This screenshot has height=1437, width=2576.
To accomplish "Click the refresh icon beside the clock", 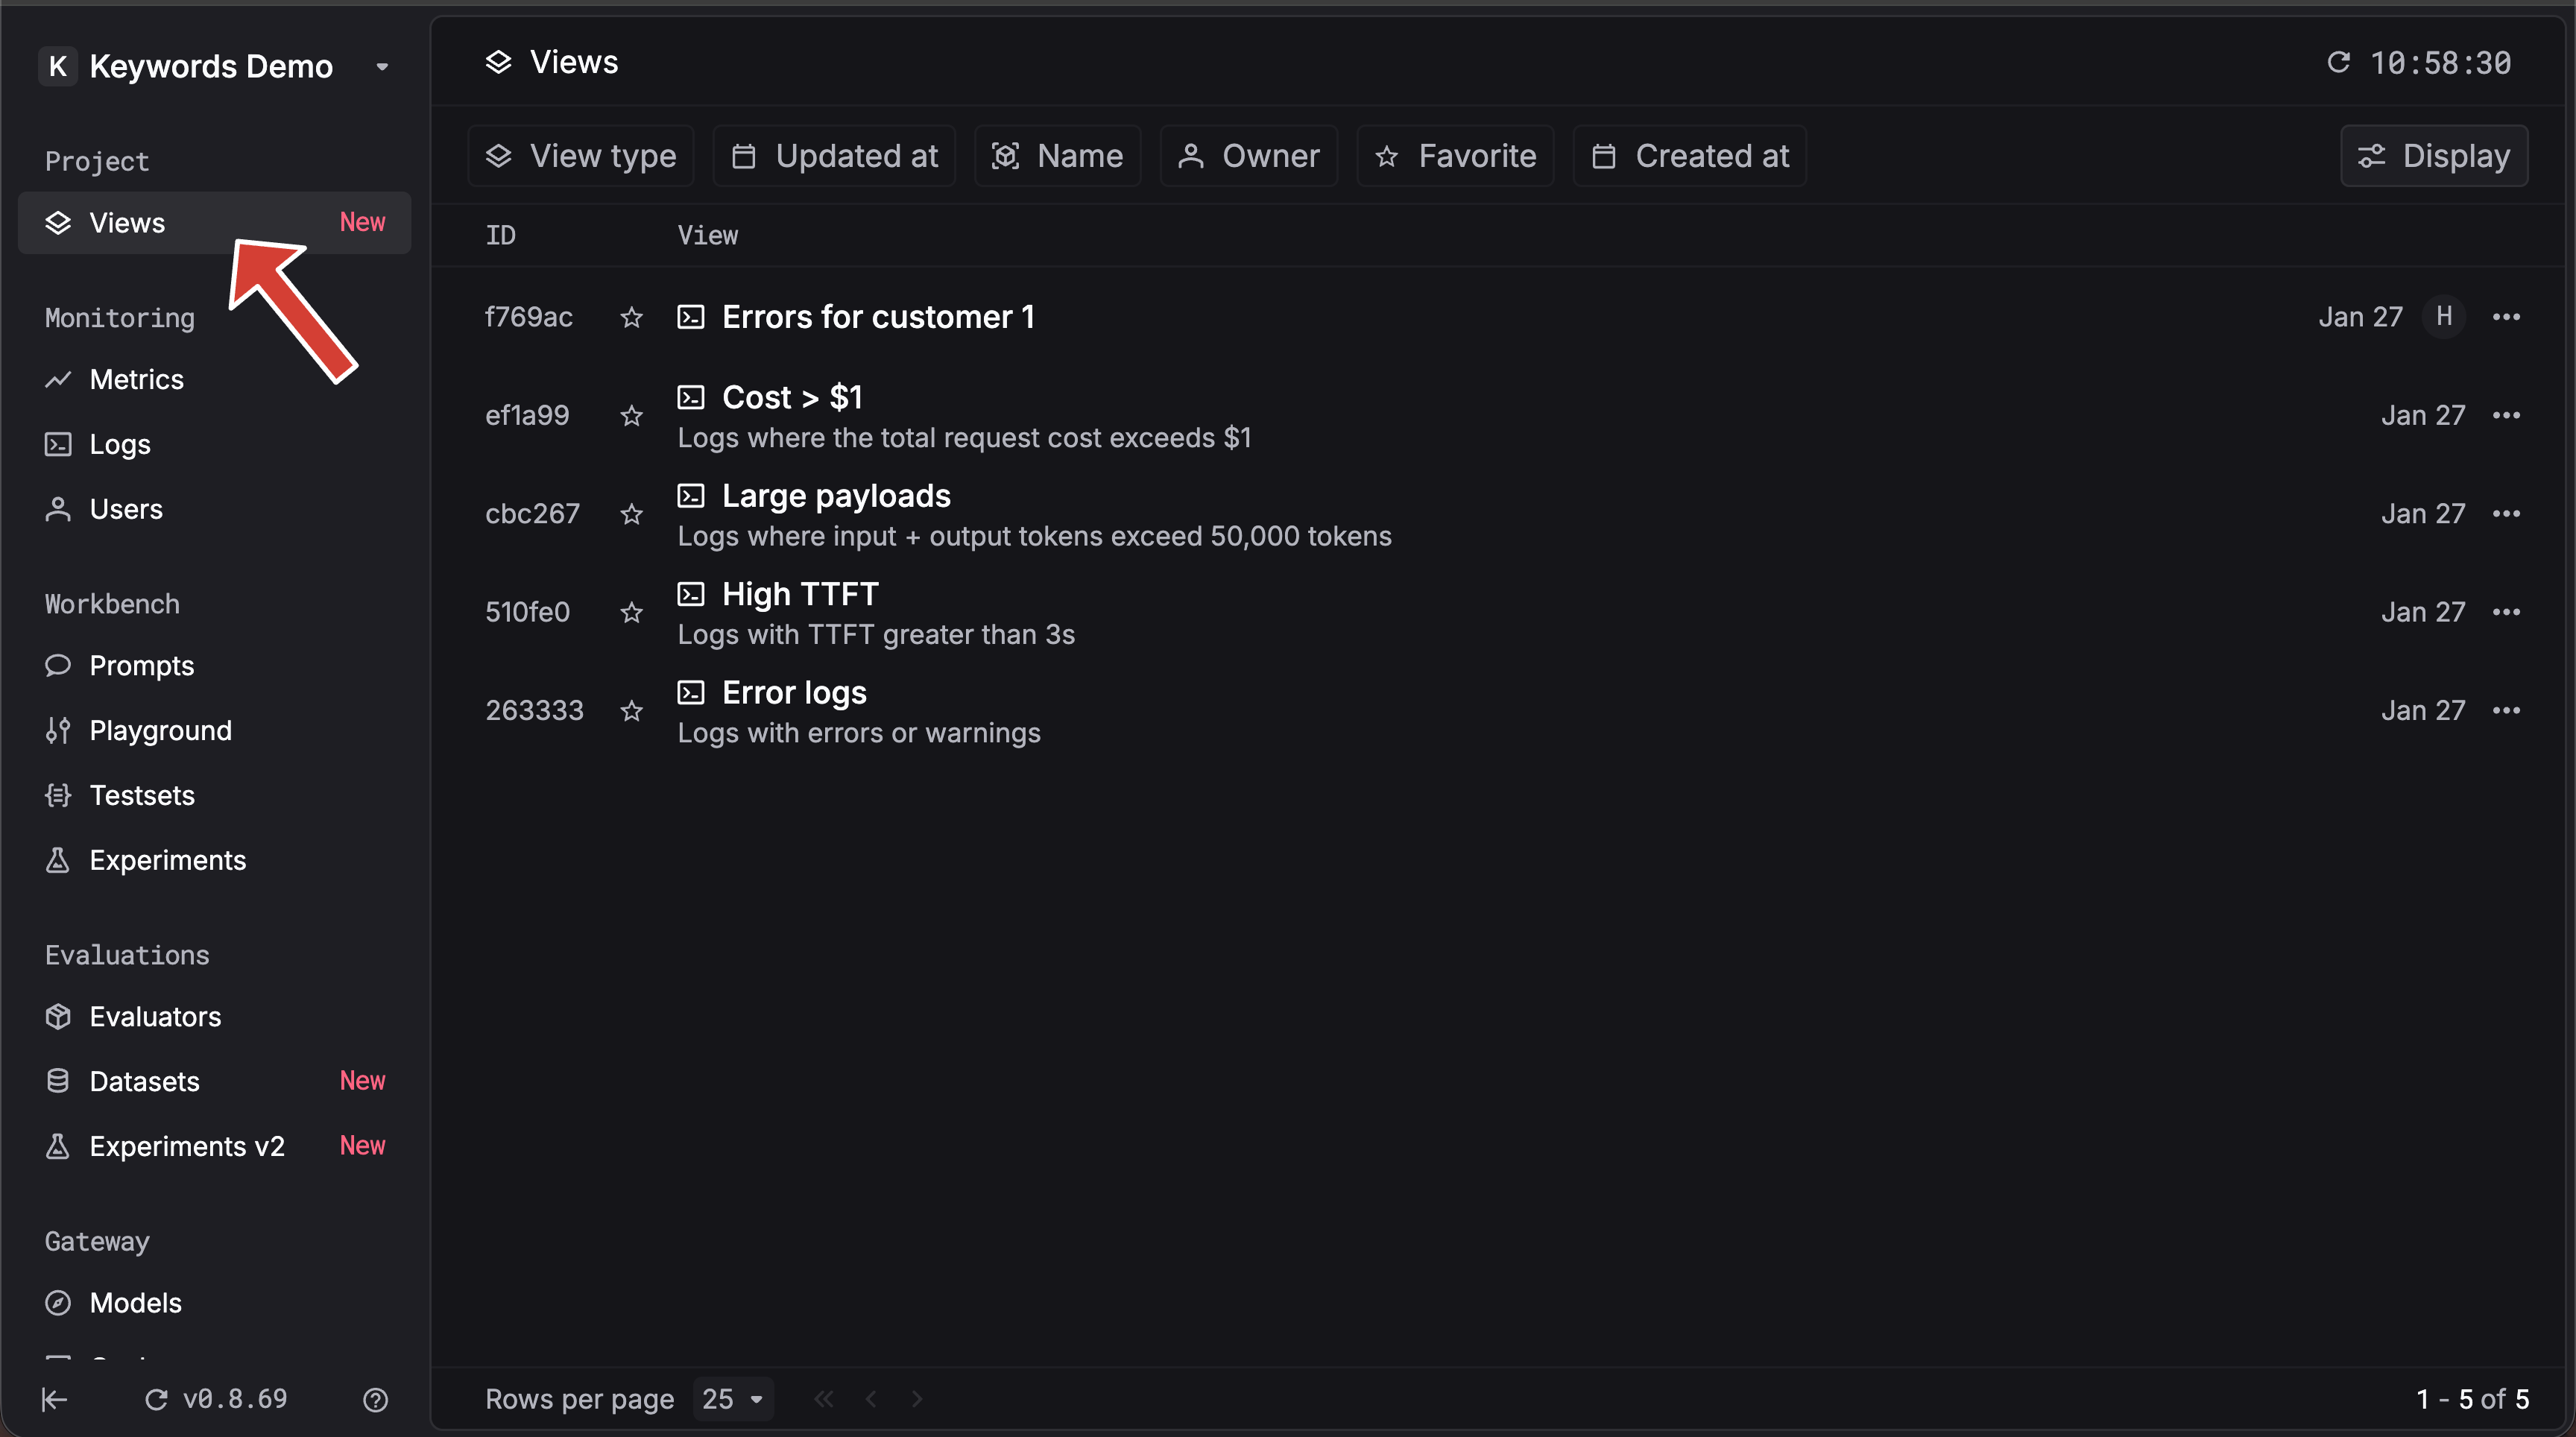I will (2338, 63).
